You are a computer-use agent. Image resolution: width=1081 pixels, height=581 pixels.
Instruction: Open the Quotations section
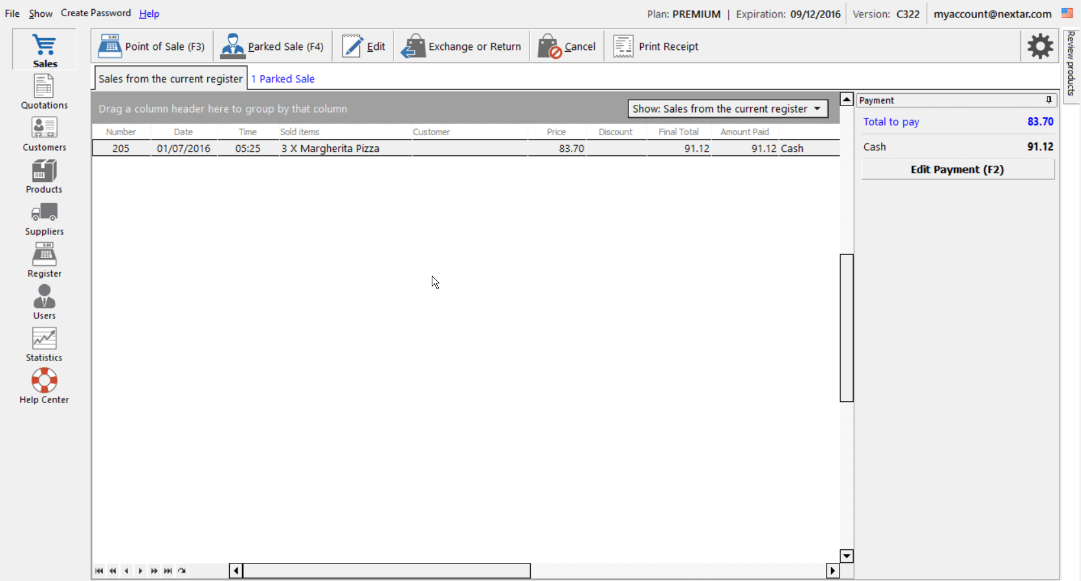pyautogui.click(x=44, y=92)
